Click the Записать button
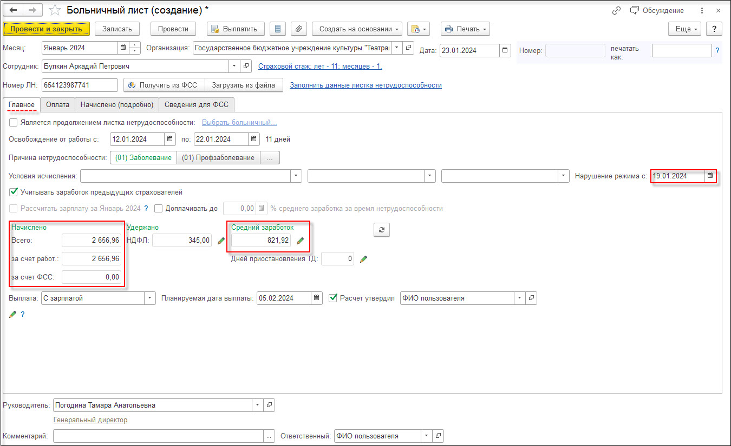Image resolution: width=731 pixels, height=446 pixels. tap(117, 29)
